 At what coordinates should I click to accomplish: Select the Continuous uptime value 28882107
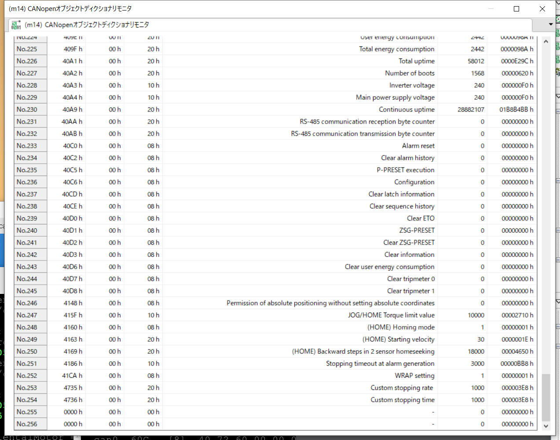(471, 110)
